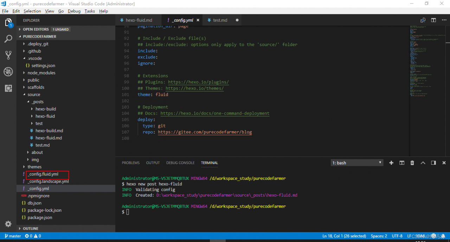The image size is (450, 242).
Task: Maximize the panel with the up chevron
Action: pos(423,163)
